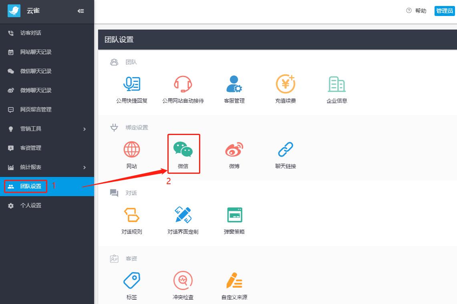The image size is (457, 304).
Task: Open the 企业信息 building icon
Action: click(336, 84)
